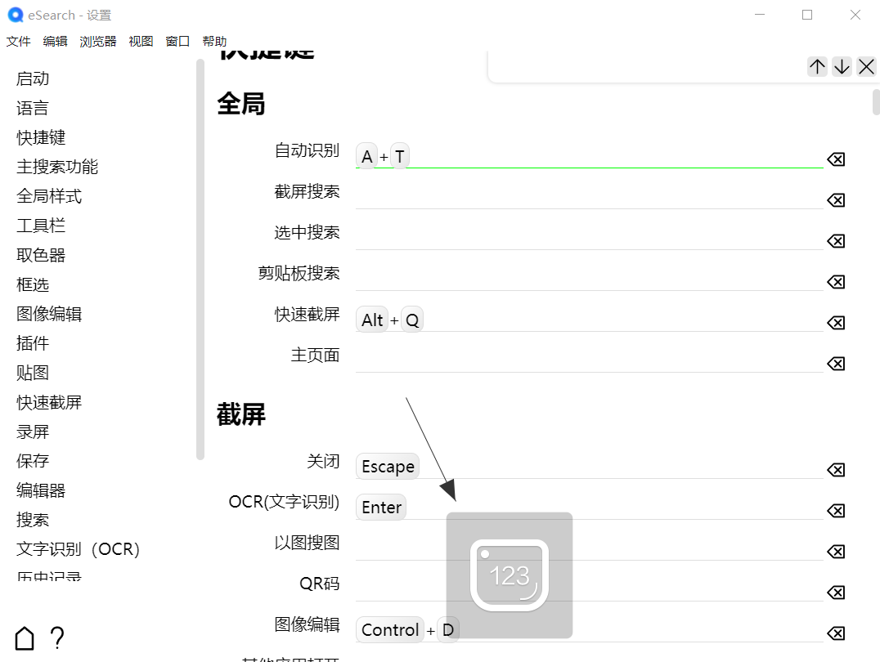The image size is (880, 662).
Task: Go to 录屏 settings section
Action: click(33, 432)
